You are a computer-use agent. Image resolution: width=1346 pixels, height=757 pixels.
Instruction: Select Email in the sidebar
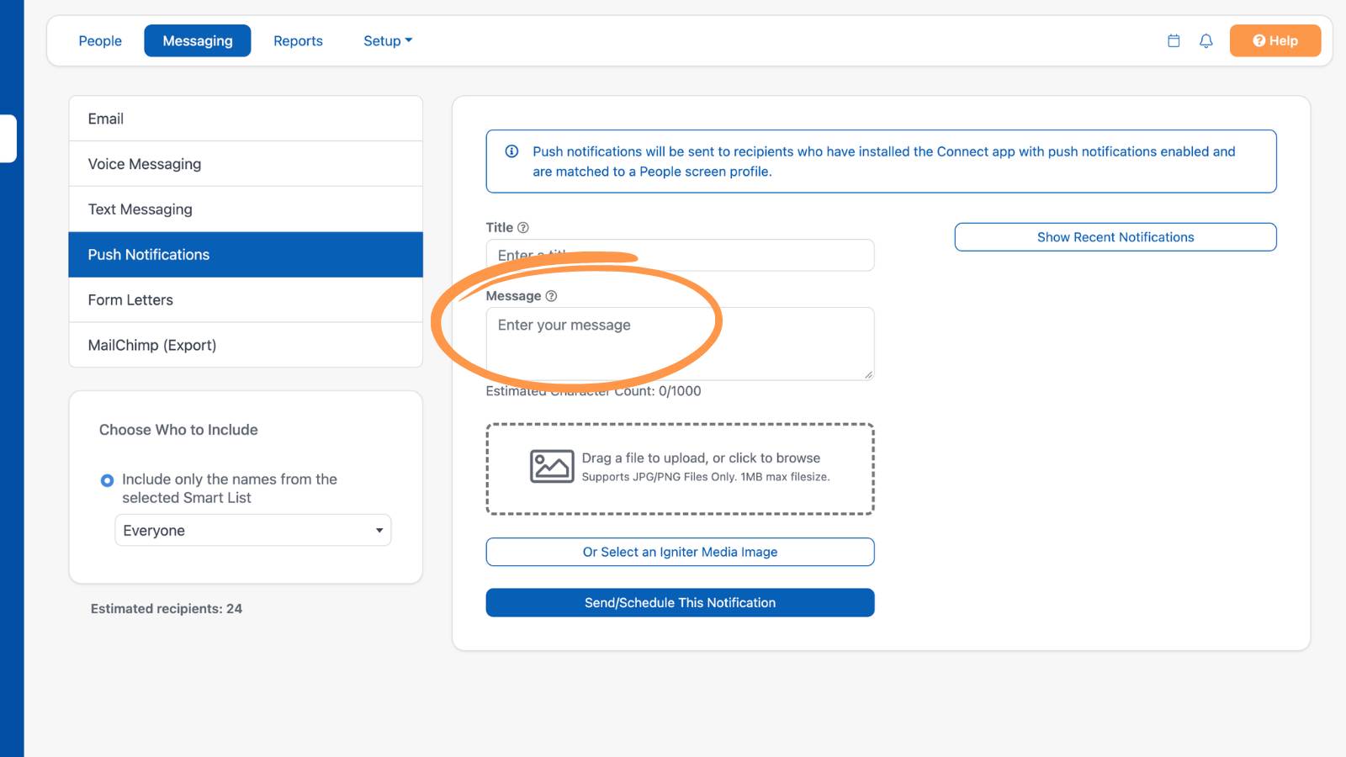[x=246, y=119]
